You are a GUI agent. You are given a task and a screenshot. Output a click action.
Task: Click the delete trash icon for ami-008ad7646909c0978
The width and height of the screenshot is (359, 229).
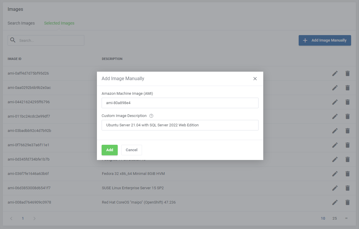[348, 202]
